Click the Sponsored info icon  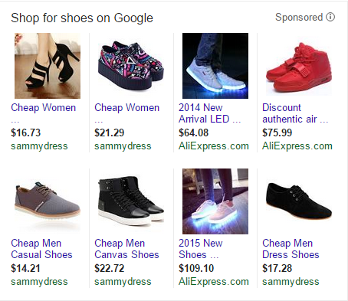point(330,17)
